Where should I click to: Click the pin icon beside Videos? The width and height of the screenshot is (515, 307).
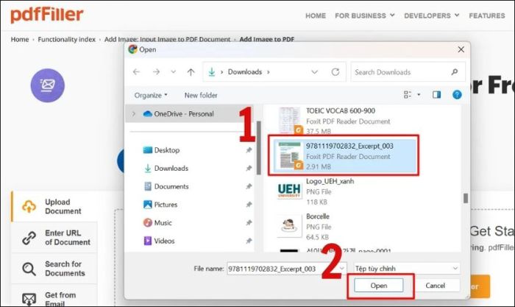pos(249,241)
